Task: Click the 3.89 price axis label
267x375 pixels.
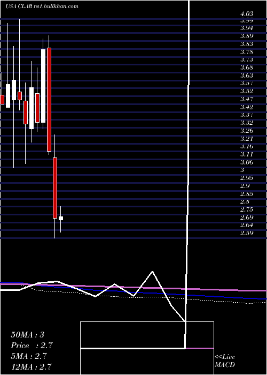Action: pyautogui.click(x=247, y=36)
